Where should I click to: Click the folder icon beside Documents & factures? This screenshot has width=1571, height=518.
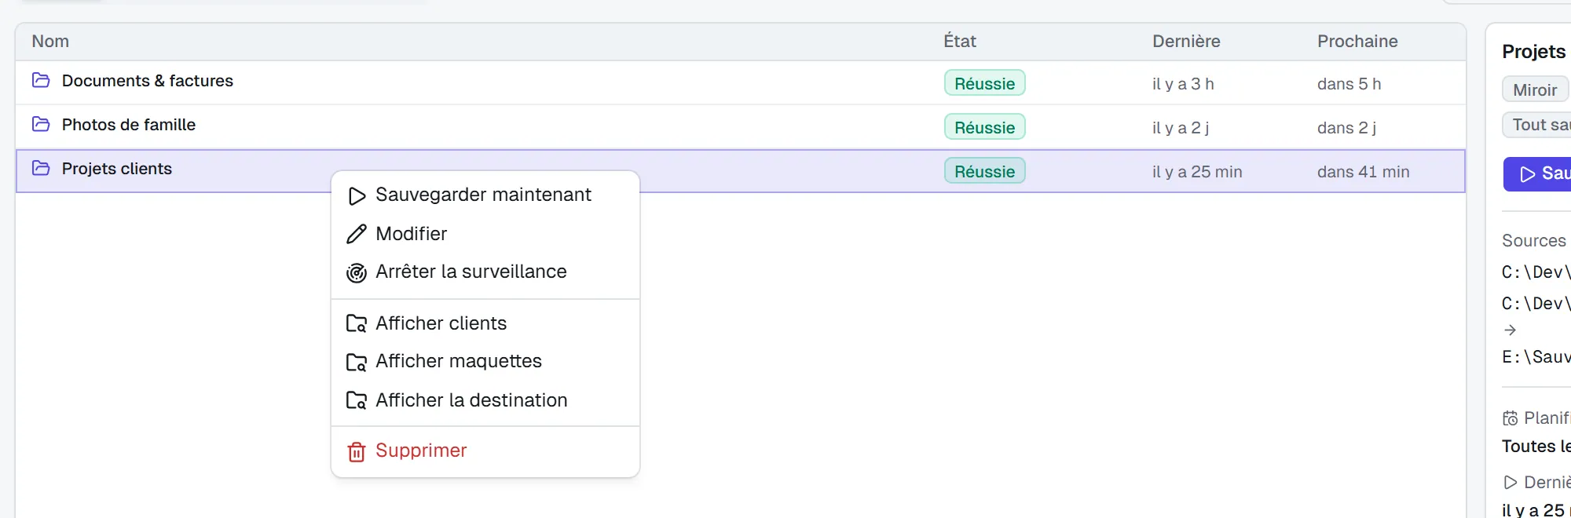click(41, 80)
